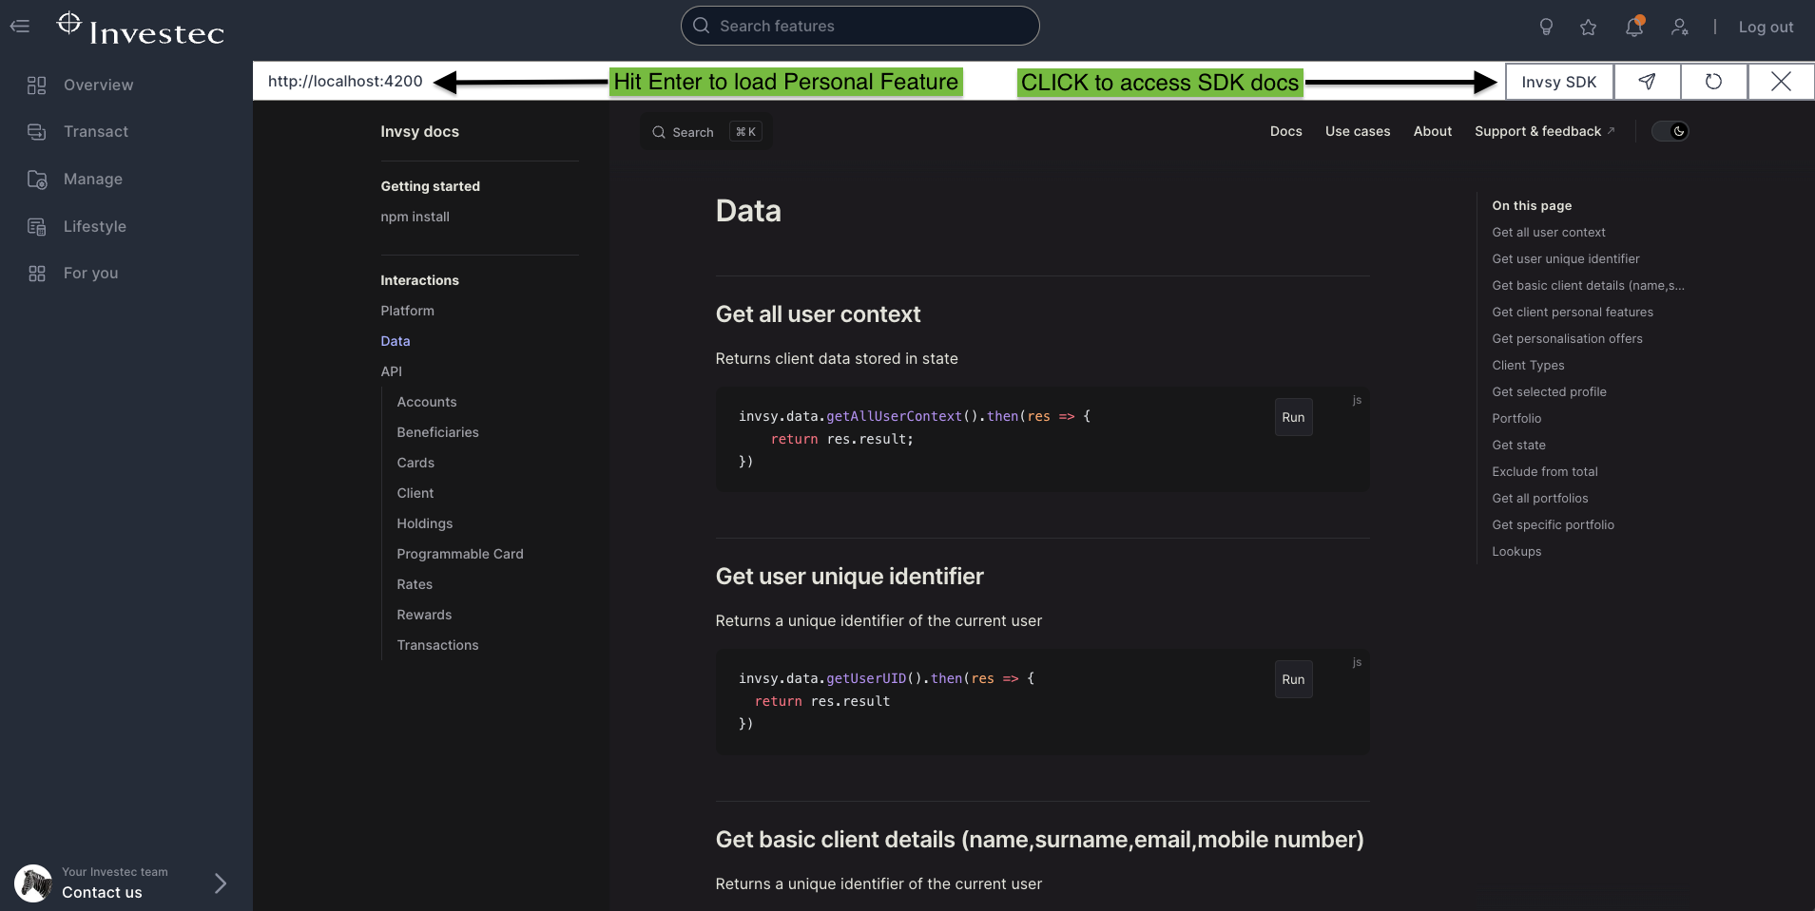Click the Manage folder icon in sidebar

[x=37, y=180]
